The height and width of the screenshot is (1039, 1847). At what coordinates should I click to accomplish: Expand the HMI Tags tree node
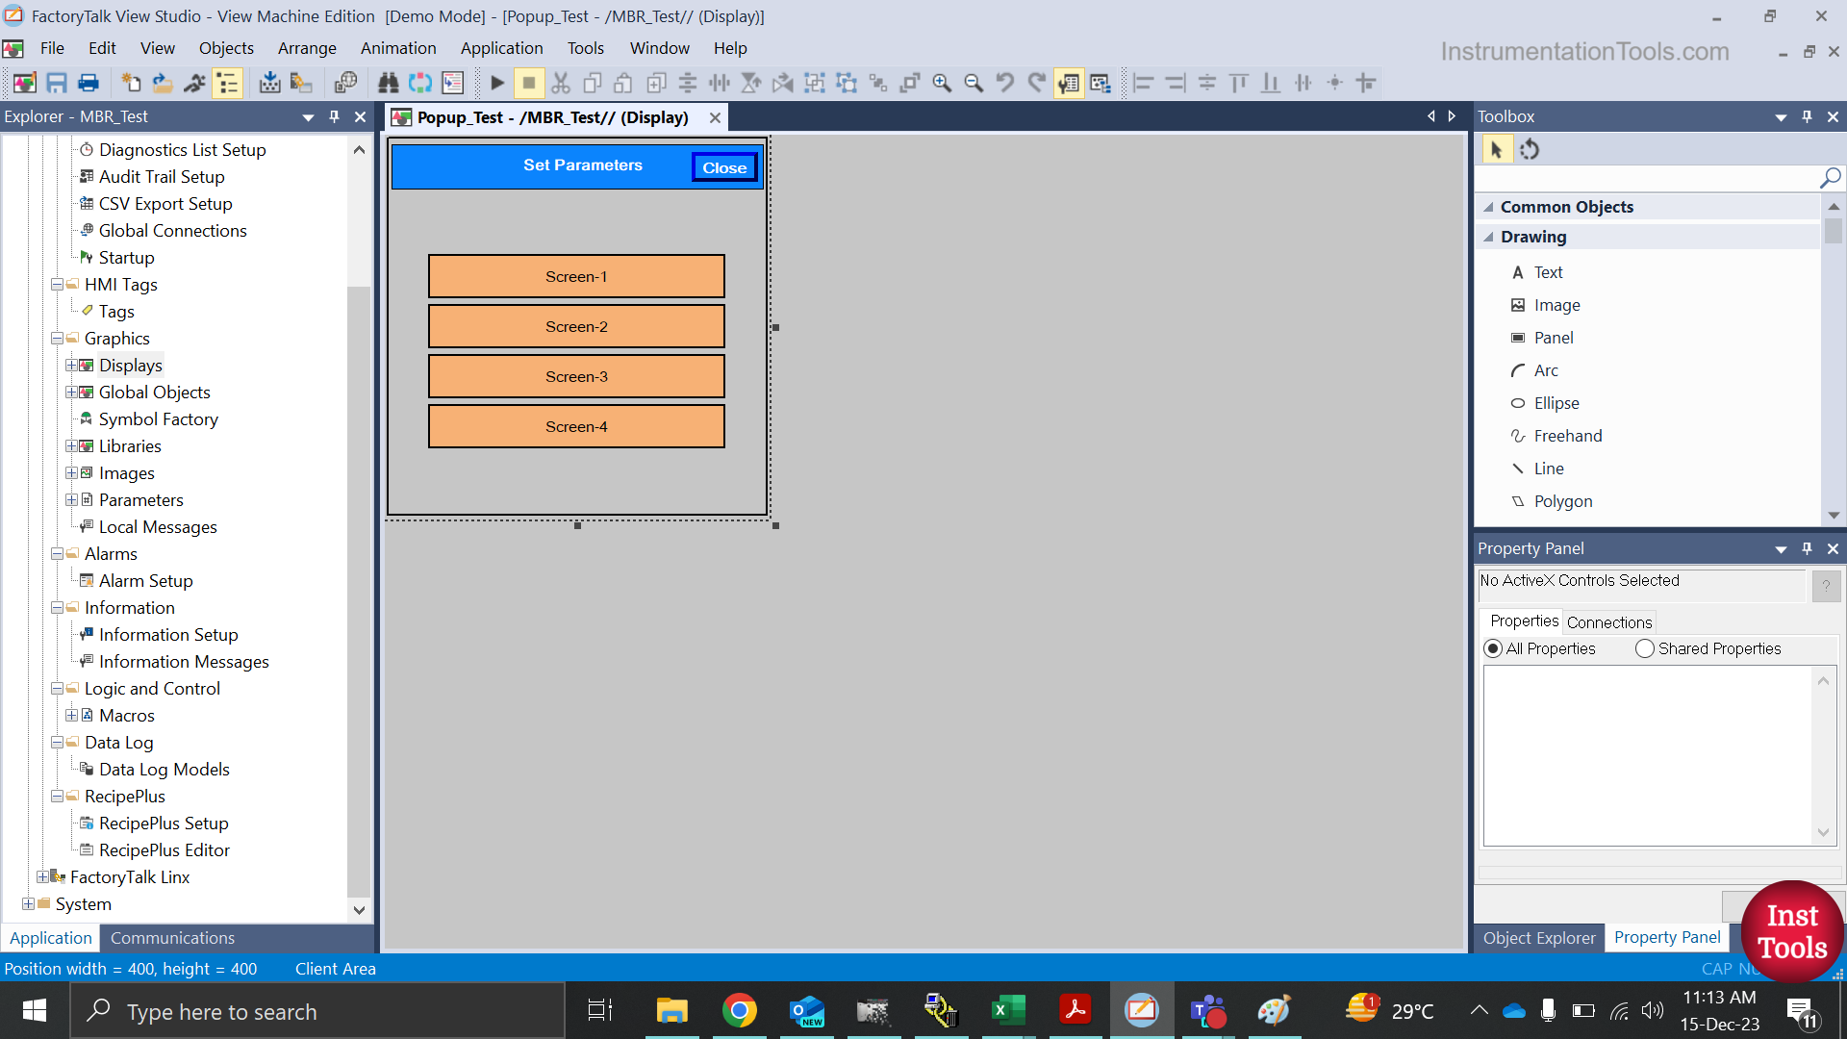coord(57,282)
